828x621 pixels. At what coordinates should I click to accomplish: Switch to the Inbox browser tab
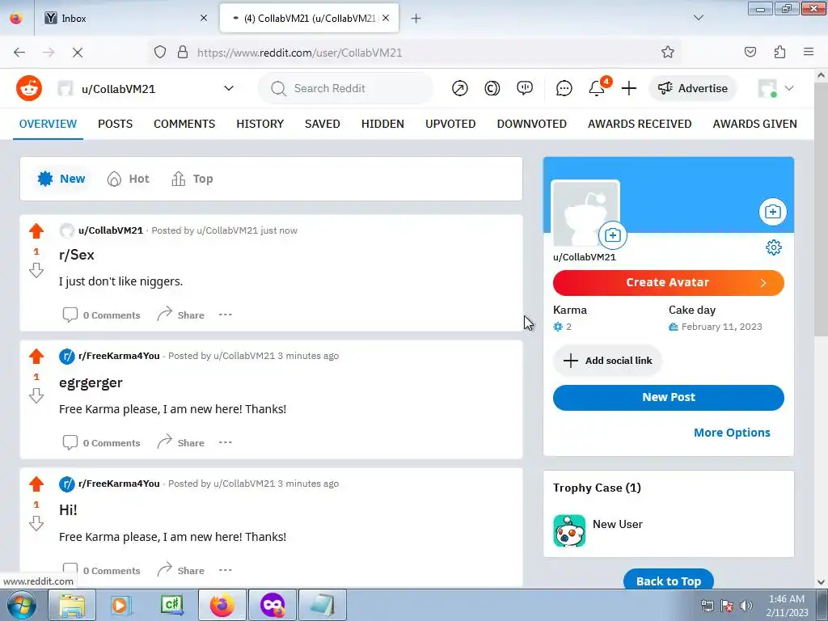point(126,19)
